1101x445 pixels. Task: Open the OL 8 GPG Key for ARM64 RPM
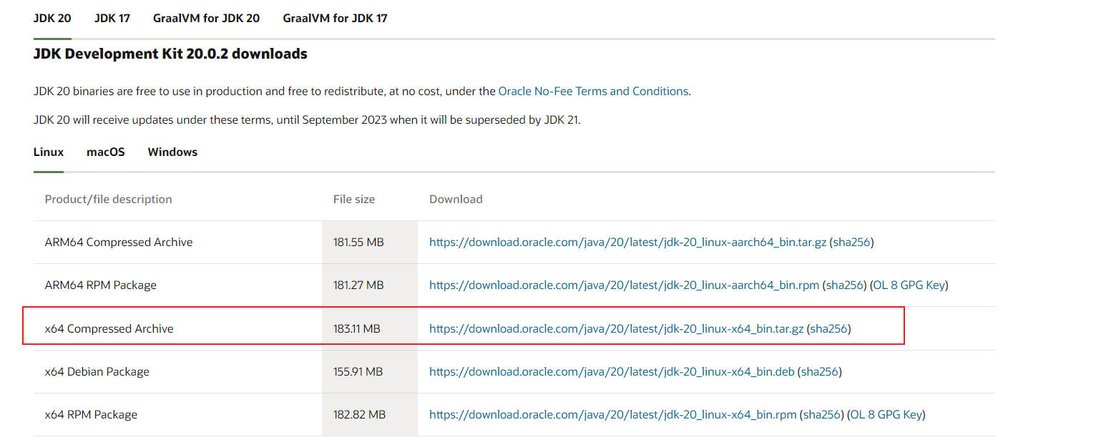[x=910, y=285]
